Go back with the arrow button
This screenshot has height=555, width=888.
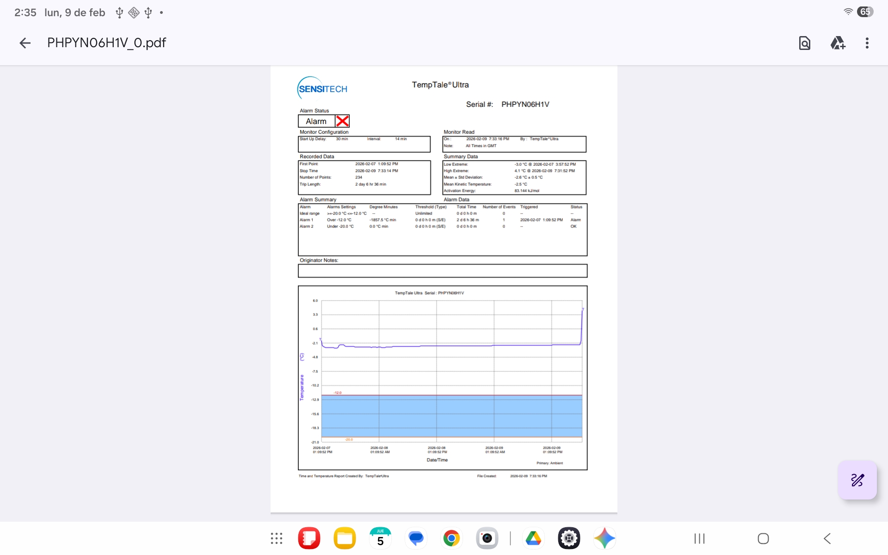pos(25,43)
